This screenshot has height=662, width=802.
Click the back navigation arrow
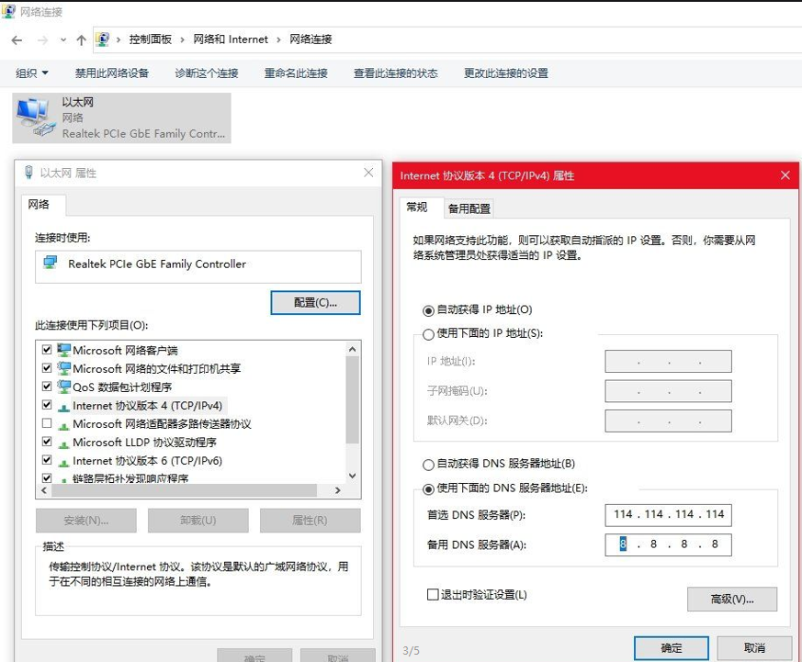16,39
